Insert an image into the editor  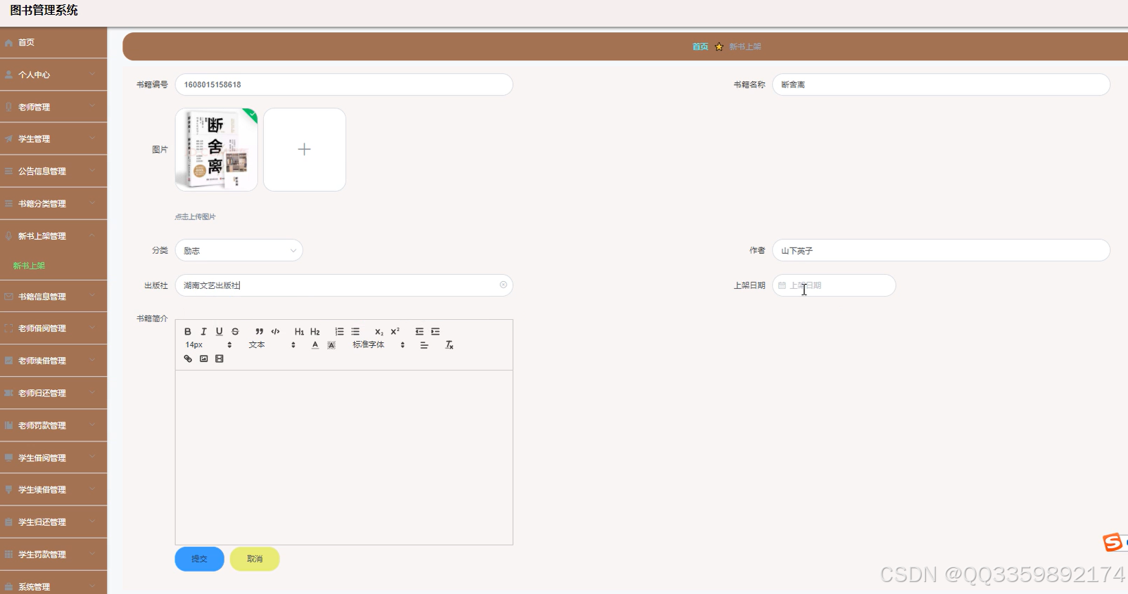point(203,359)
